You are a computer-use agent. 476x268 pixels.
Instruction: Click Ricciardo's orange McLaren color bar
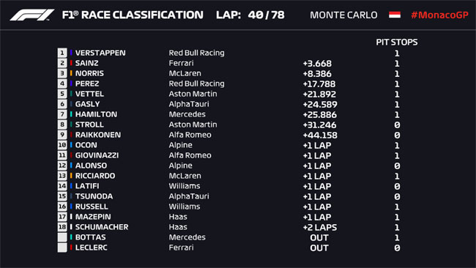71,176
